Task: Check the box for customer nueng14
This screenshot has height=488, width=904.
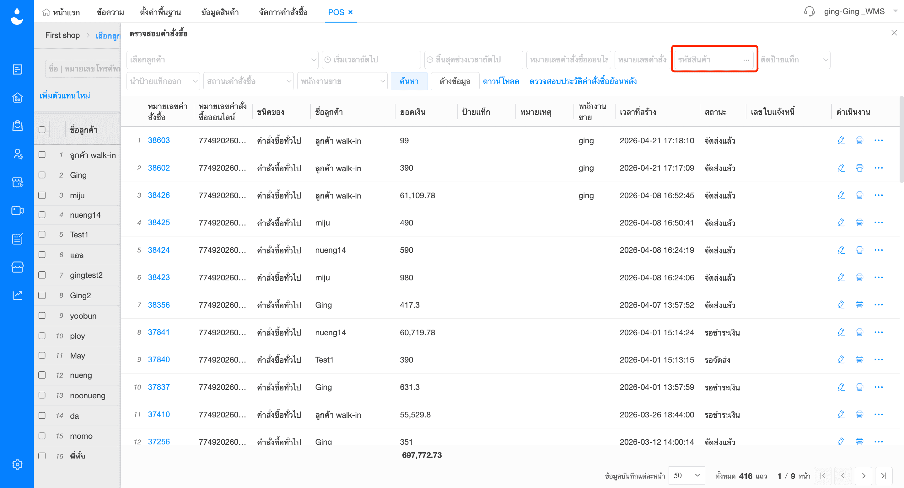Action: [42, 215]
